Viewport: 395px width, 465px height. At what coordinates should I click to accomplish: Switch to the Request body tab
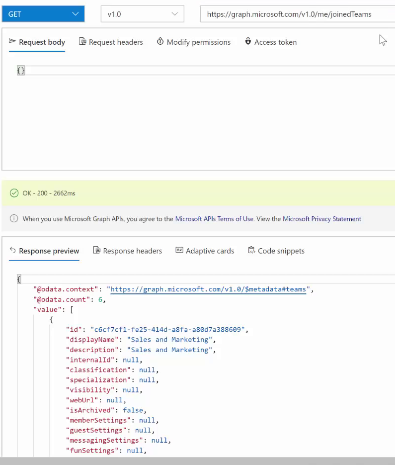(37, 42)
